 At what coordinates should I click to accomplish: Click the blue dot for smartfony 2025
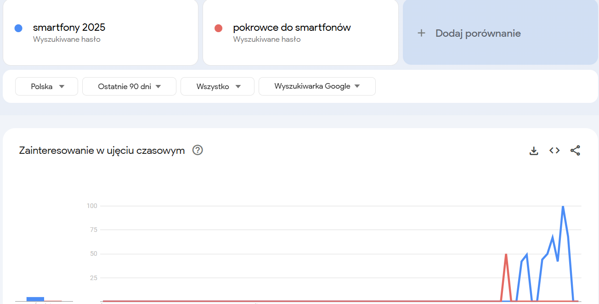coord(18,28)
